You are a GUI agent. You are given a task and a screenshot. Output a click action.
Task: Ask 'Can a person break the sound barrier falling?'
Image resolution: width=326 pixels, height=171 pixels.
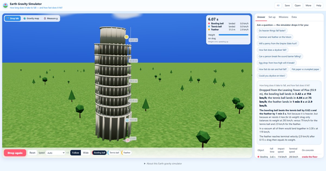(280, 56)
